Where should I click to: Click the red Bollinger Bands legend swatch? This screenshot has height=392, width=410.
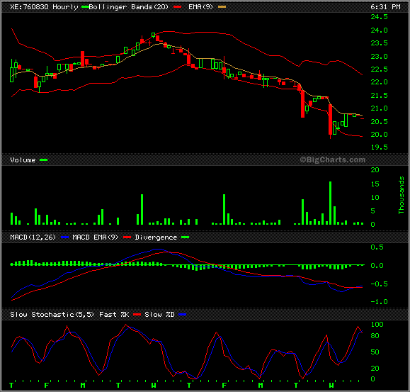(177, 7)
